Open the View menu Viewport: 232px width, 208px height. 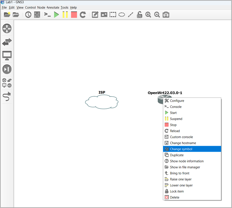tap(20, 7)
